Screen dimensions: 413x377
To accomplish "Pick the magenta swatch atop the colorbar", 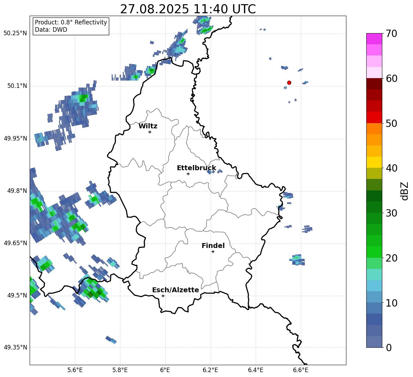I will coord(374,39).
